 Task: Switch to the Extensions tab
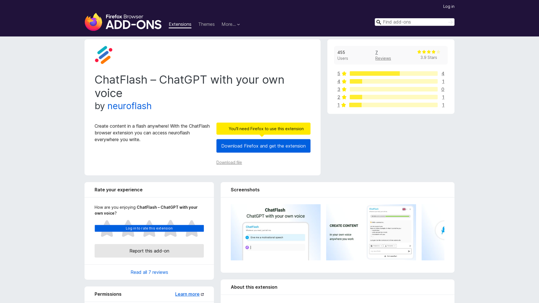(180, 24)
